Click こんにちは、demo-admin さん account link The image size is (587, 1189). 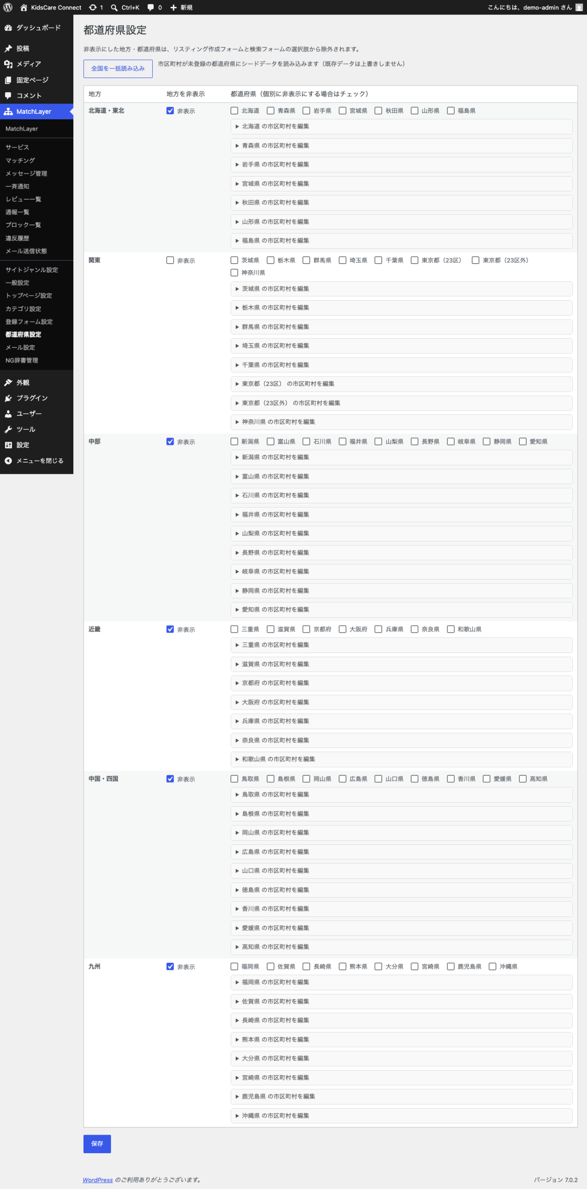[x=535, y=7]
